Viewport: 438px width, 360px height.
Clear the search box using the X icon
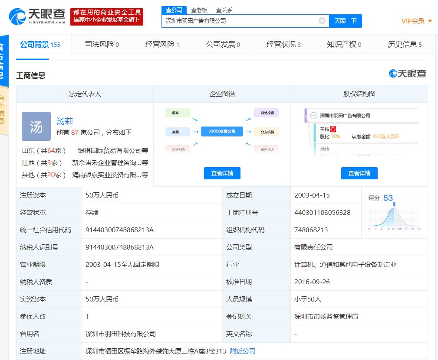coord(321,20)
